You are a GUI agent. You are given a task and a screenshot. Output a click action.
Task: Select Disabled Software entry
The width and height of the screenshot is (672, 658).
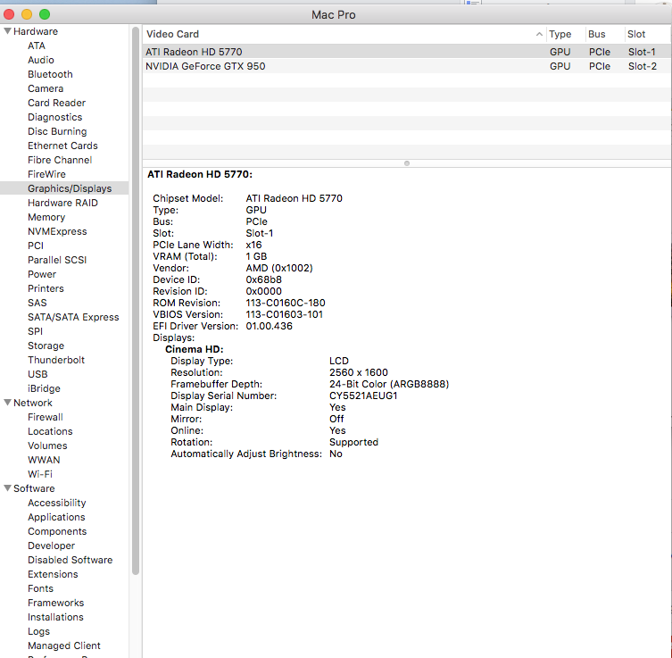point(70,560)
